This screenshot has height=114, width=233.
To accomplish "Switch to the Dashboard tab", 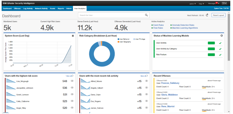I will click(7, 9).
